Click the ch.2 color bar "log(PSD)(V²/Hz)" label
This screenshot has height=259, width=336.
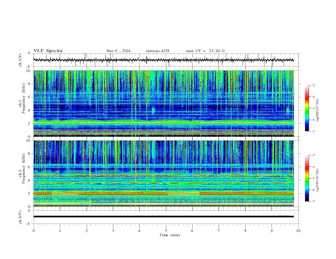pyautogui.click(x=317, y=180)
